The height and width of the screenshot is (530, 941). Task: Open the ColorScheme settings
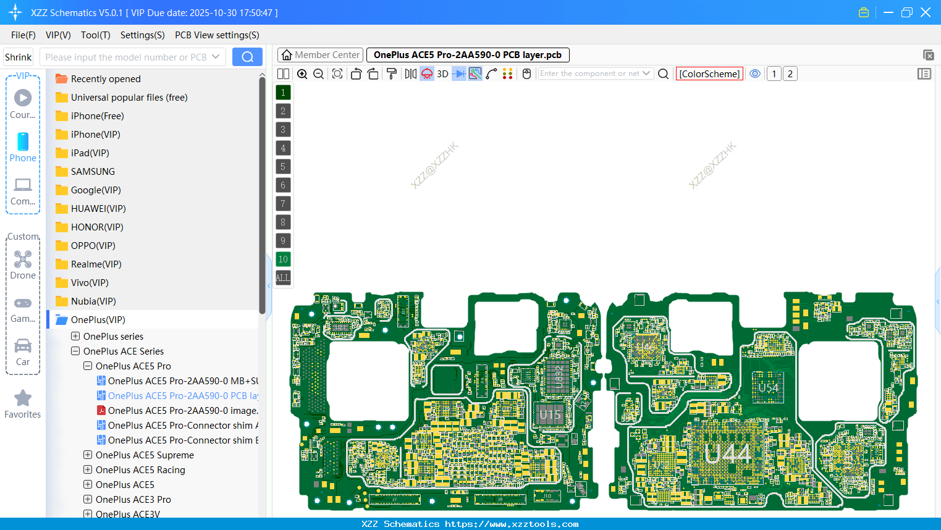[709, 74]
